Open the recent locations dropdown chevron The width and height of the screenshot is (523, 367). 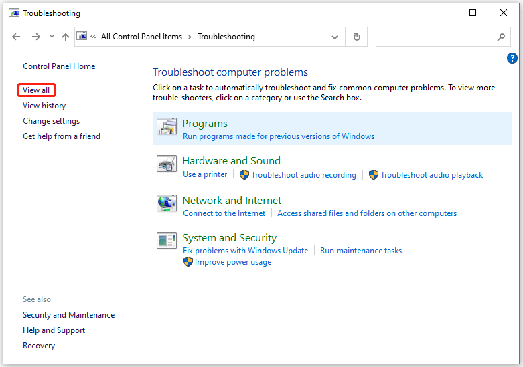[x=52, y=36]
